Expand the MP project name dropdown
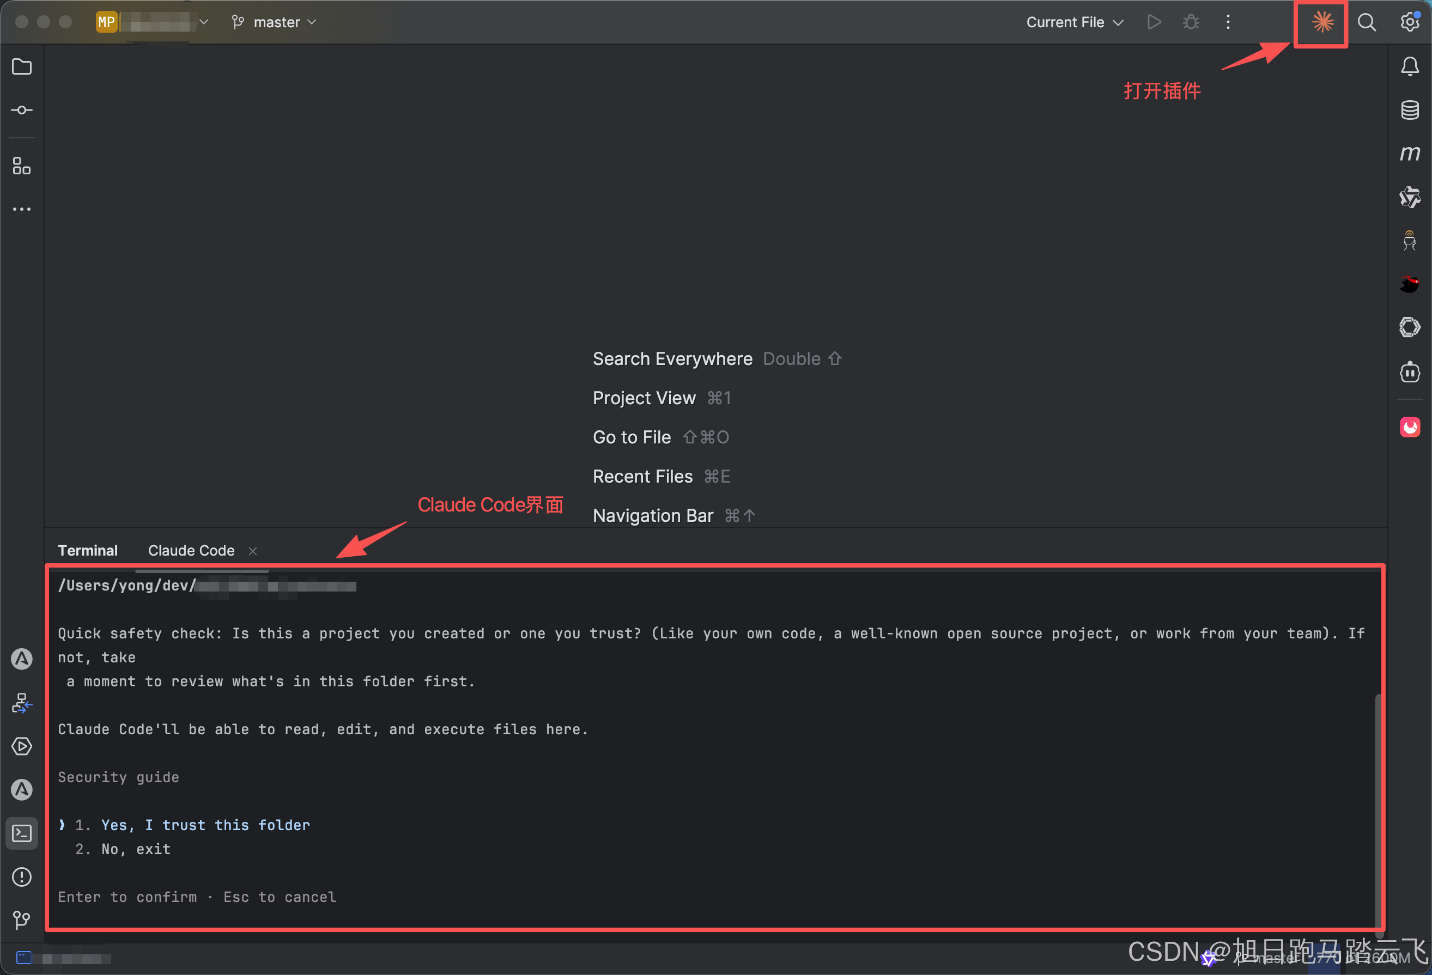The width and height of the screenshot is (1432, 975). 154,23
